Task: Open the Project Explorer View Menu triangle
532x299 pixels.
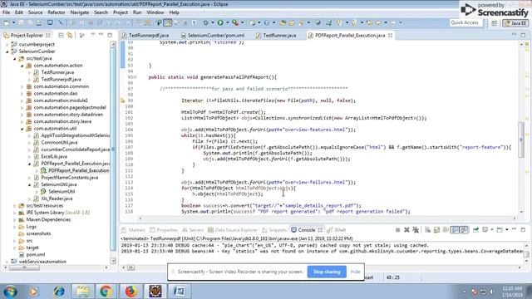Action: 92,35
